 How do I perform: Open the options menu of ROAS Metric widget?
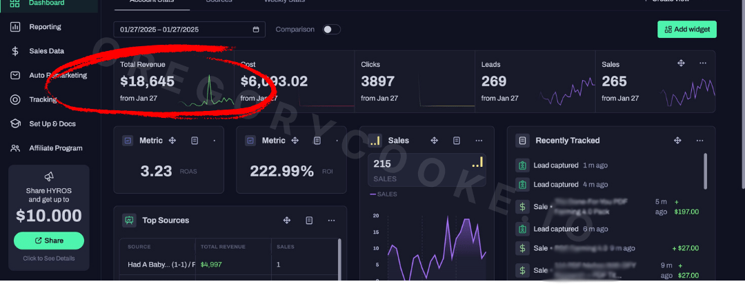coord(215,141)
